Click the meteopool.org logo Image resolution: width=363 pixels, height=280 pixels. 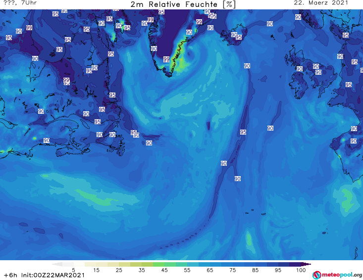(x=337, y=275)
